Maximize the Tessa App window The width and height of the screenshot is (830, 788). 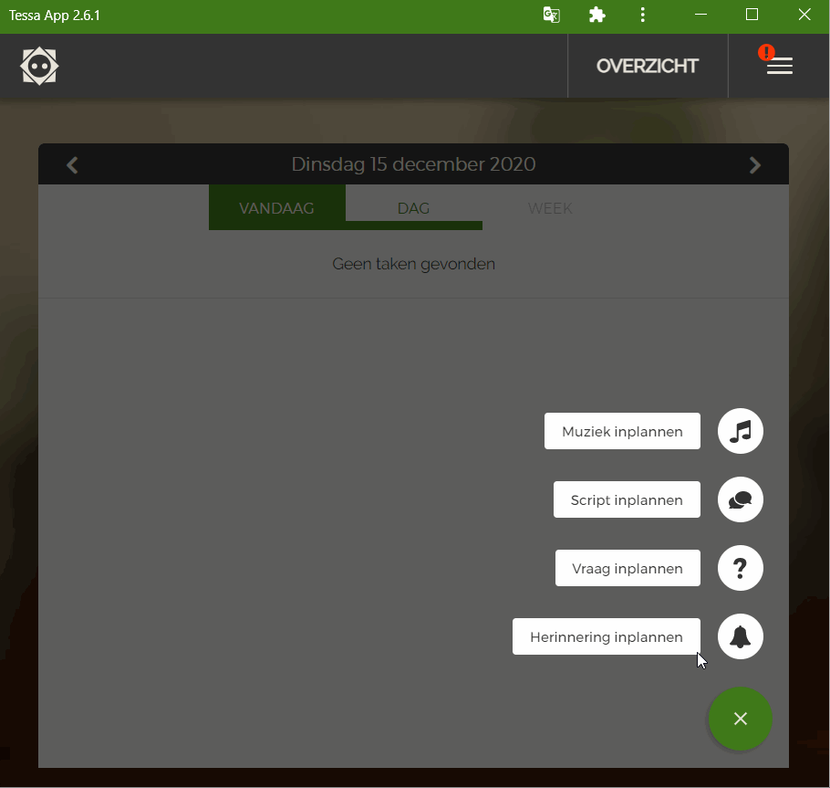tap(752, 15)
